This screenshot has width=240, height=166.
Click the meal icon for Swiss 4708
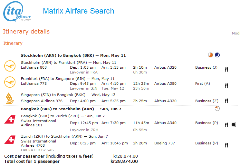[226, 145]
